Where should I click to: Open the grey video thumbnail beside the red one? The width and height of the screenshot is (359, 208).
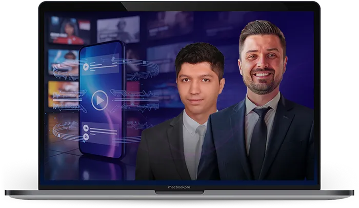coord(118,29)
